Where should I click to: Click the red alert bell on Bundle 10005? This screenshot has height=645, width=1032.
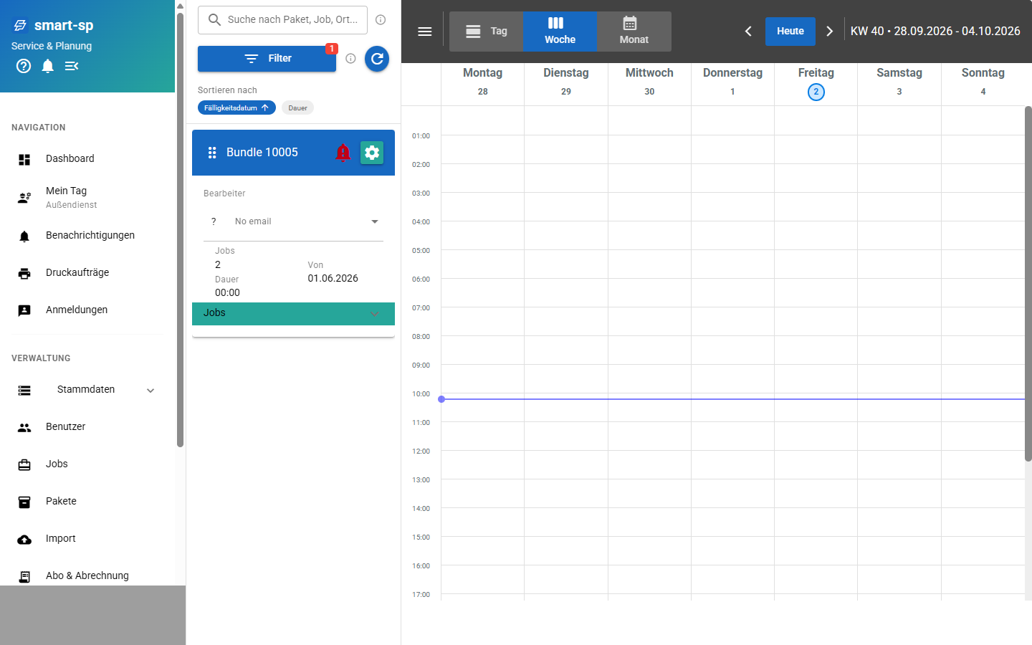tap(343, 153)
